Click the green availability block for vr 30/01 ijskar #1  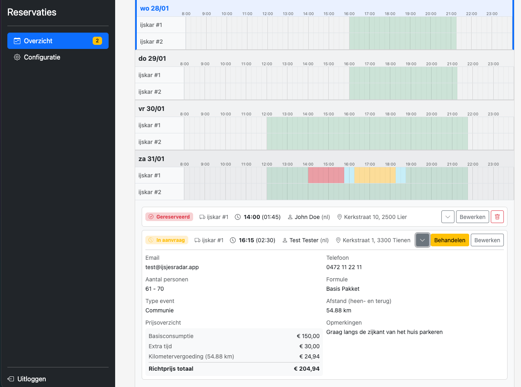coord(367,125)
